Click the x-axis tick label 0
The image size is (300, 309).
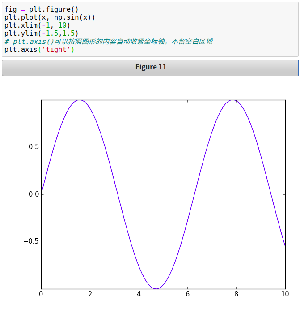click(41, 294)
